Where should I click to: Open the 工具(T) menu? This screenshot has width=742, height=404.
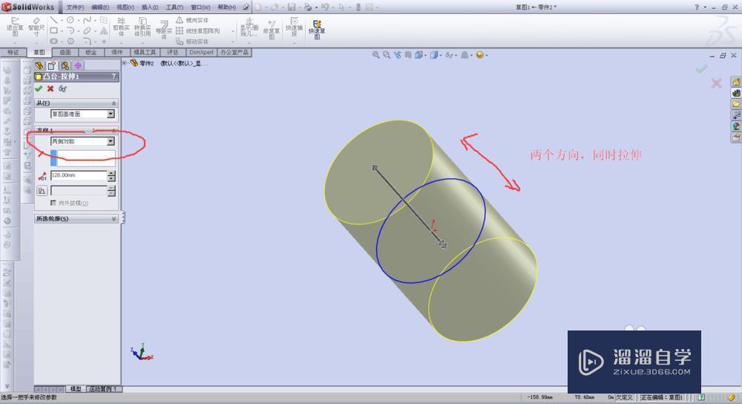point(174,7)
